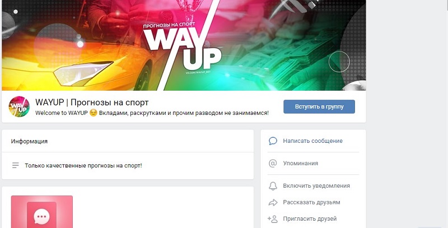Click the share arrow icon
The image size is (448, 228).
tap(273, 203)
